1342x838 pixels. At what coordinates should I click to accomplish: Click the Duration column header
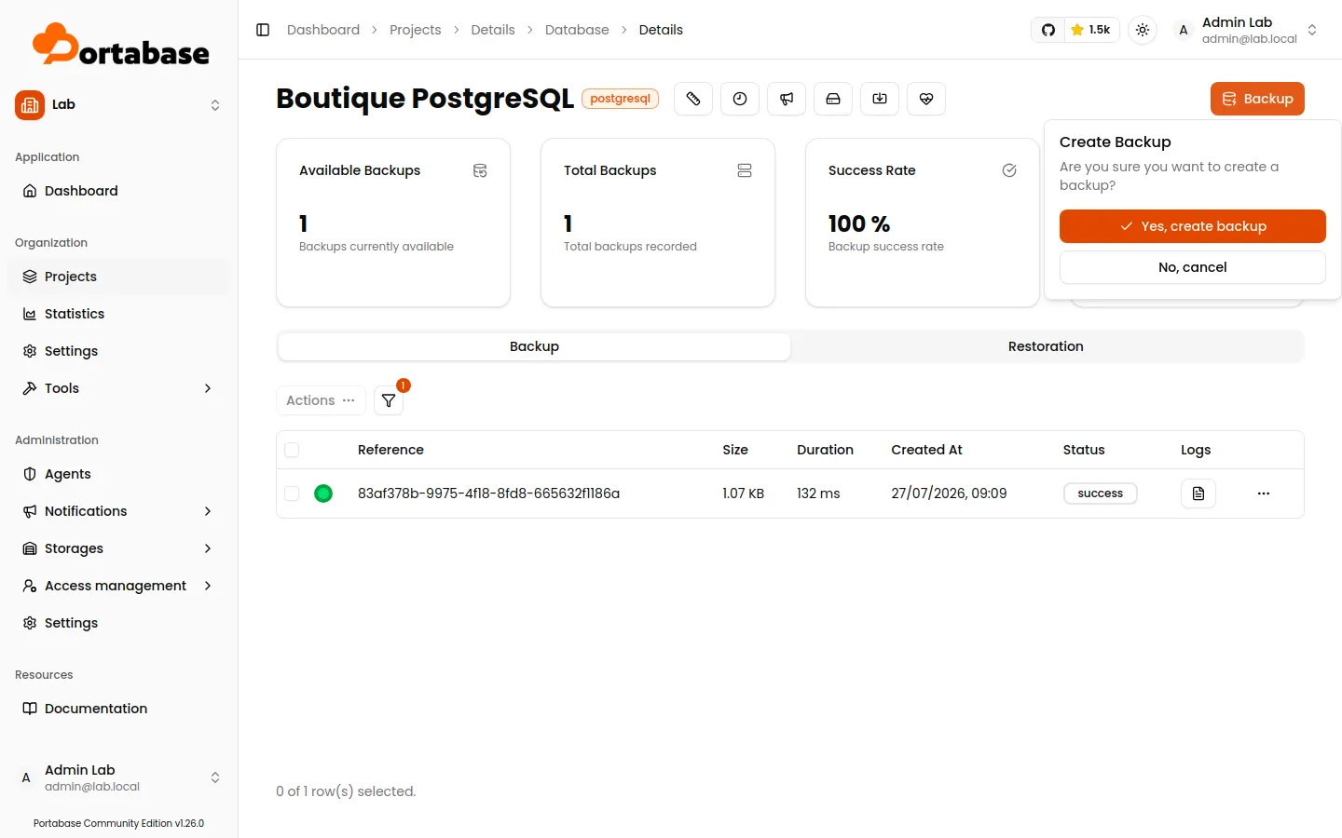pos(825,450)
